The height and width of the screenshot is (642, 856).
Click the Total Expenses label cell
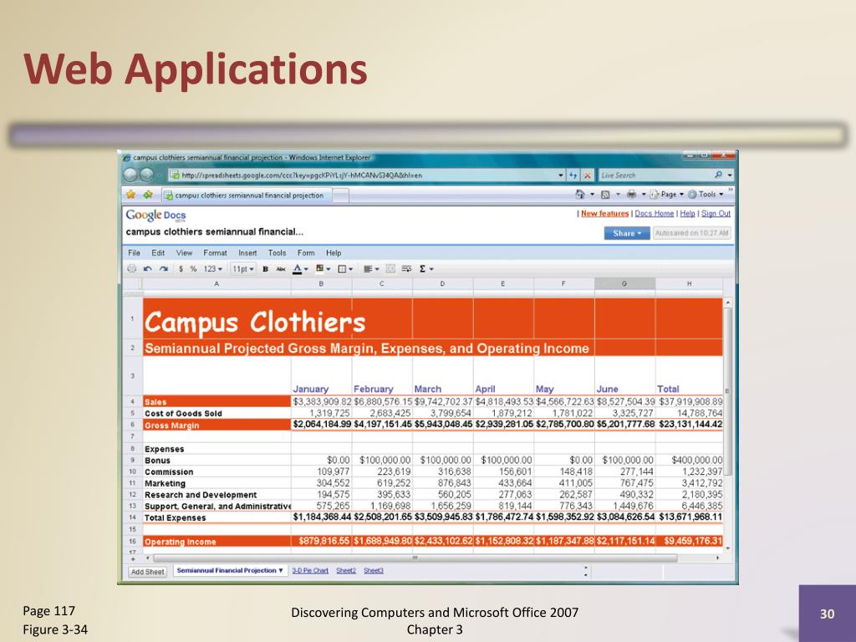pyautogui.click(x=217, y=517)
